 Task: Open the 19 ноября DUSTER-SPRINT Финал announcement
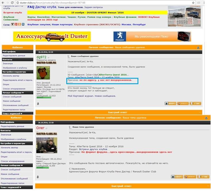tap(97, 13)
